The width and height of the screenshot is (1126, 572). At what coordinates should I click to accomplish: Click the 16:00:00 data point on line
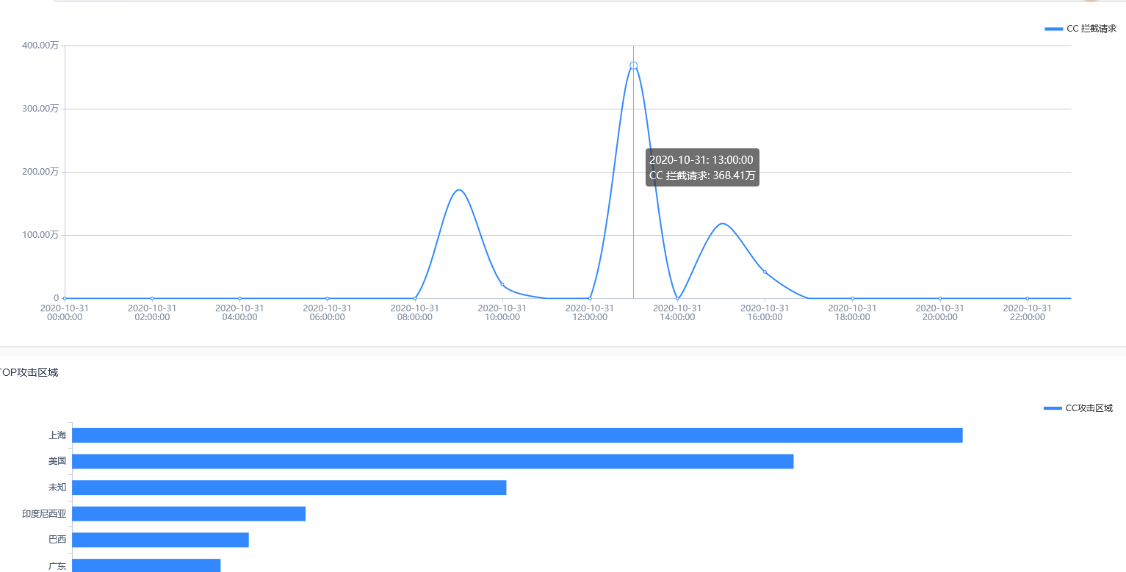(x=765, y=272)
